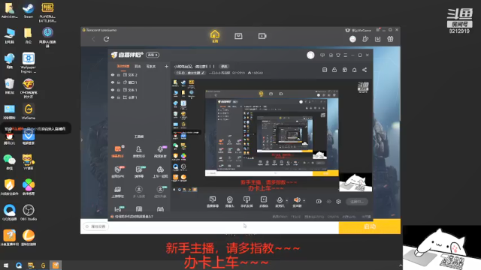Toggle visibility eye of 全屏 1 layer

coord(113,97)
